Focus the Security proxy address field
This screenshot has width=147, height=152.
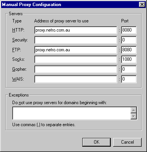pos(76,40)
